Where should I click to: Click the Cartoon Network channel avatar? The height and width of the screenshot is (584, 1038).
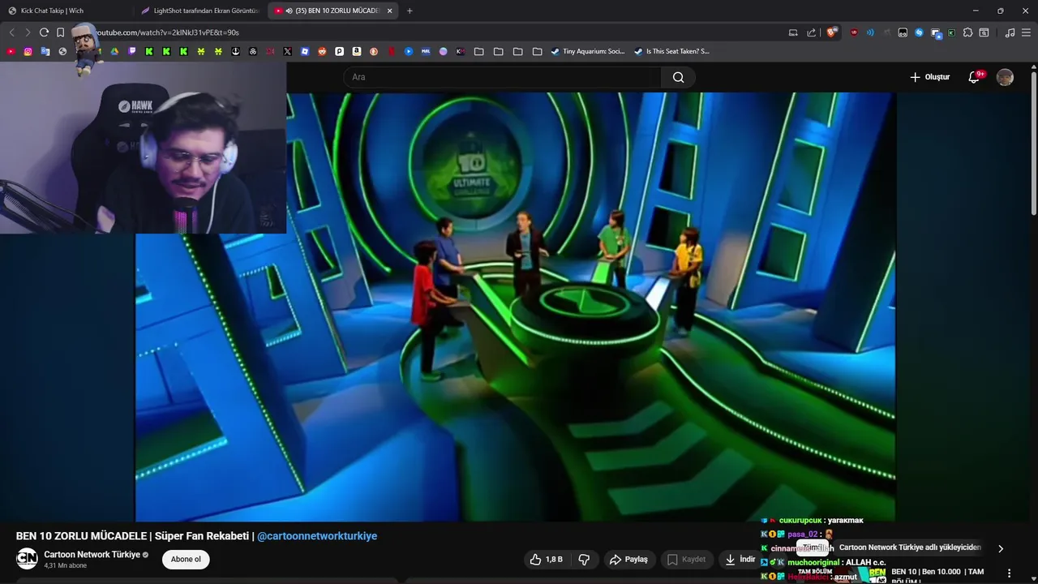pos(27,558)
